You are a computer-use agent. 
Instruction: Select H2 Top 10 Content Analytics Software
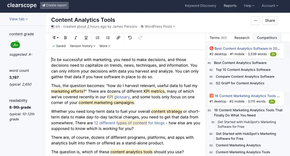[243, 70]
